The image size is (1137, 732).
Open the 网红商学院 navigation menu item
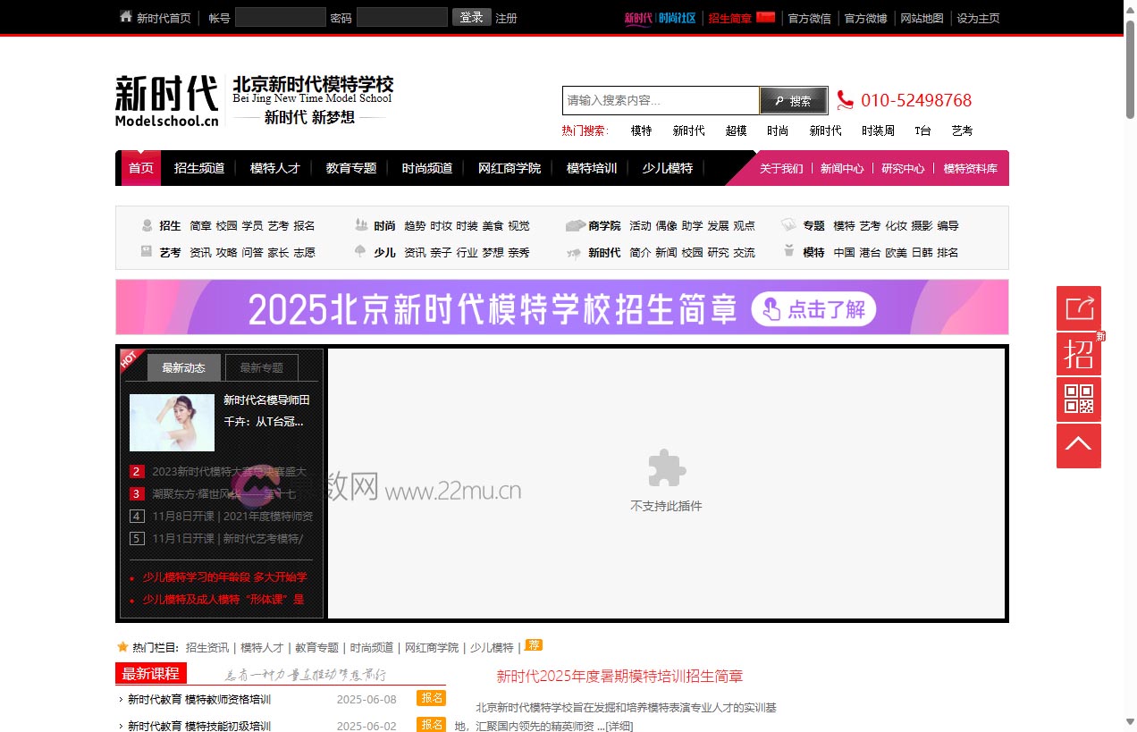[x=509, y=168]
